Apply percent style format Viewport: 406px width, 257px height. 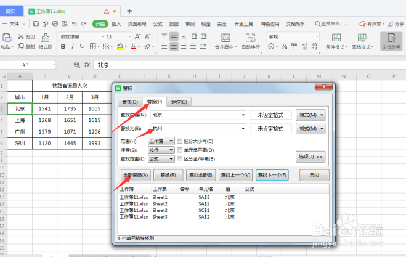click(284, 47)
